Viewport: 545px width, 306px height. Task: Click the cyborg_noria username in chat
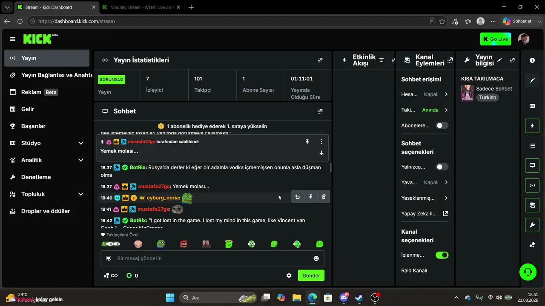point(163,198)
